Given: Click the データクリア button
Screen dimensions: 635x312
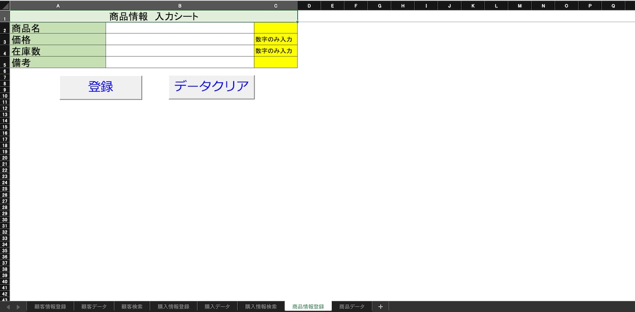Looking at the screenshot, I should (212, 88).
